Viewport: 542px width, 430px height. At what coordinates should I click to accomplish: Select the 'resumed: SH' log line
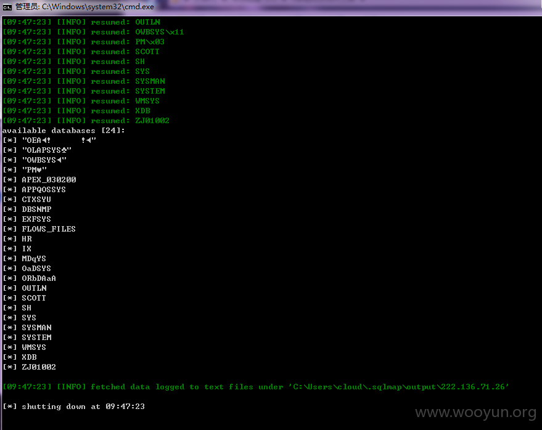[x=73, y=62]
